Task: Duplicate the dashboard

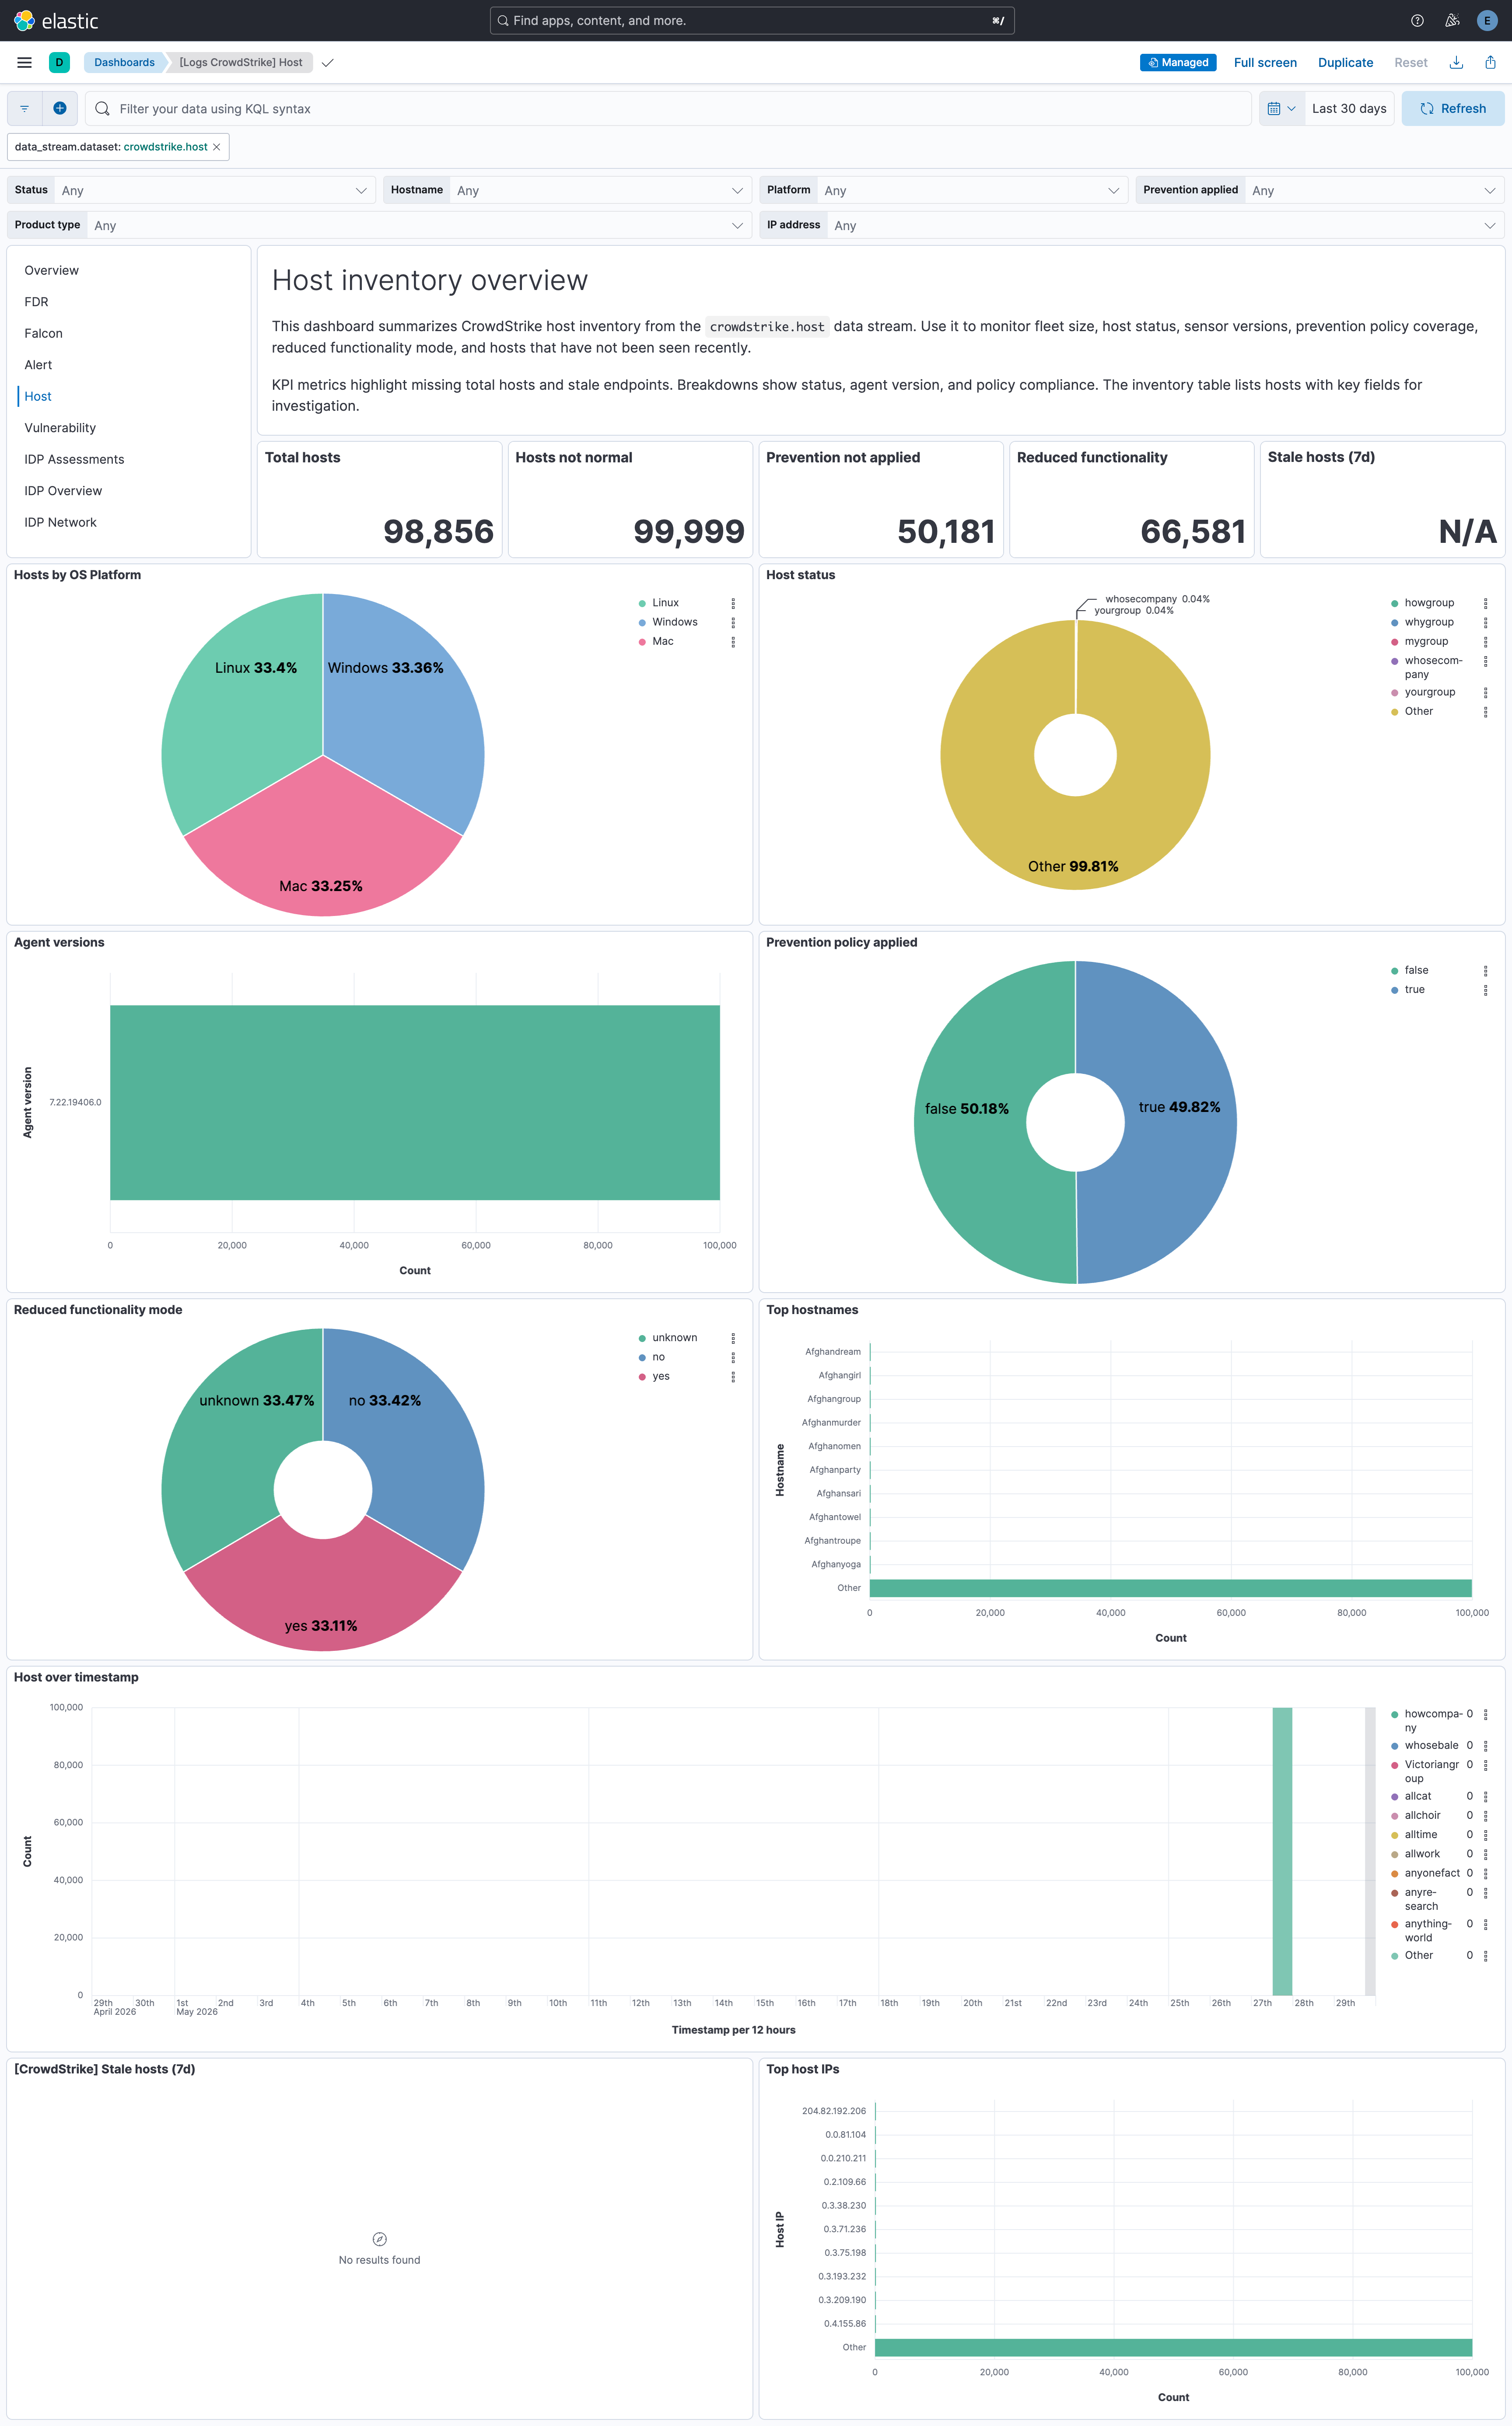Action: pyautogui.click(x=1345, y=63)
